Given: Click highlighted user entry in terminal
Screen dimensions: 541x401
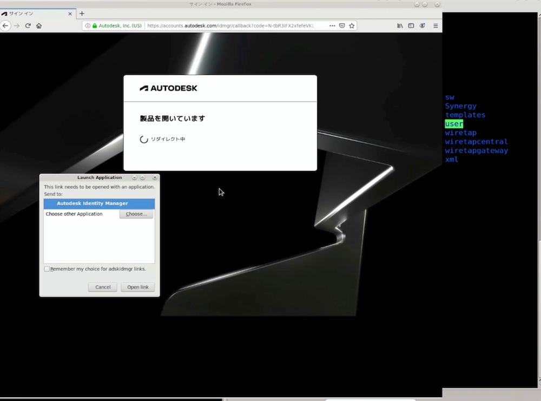Looking at the screenshot, I should click(454, 124).
